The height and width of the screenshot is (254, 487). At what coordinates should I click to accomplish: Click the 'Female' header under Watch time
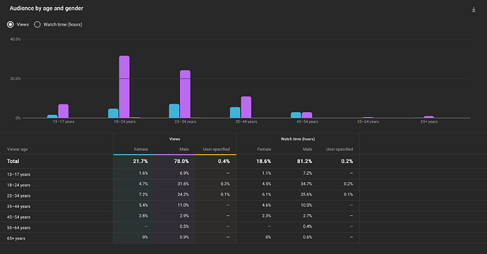264,150
